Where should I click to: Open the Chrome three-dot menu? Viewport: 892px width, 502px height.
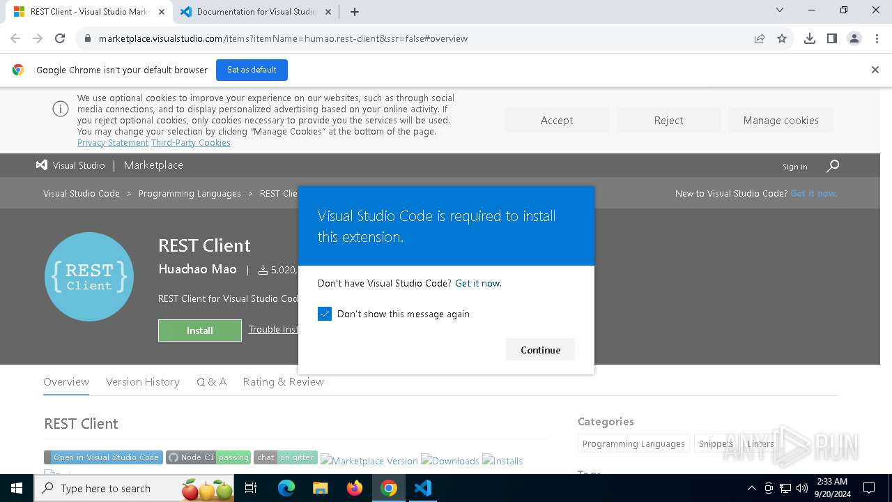(876, 38)
